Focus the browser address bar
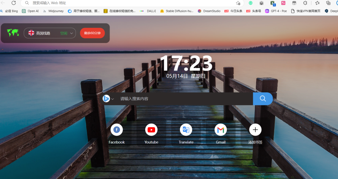The width and height of the screenshot is (338, 179). coord(132,3)
